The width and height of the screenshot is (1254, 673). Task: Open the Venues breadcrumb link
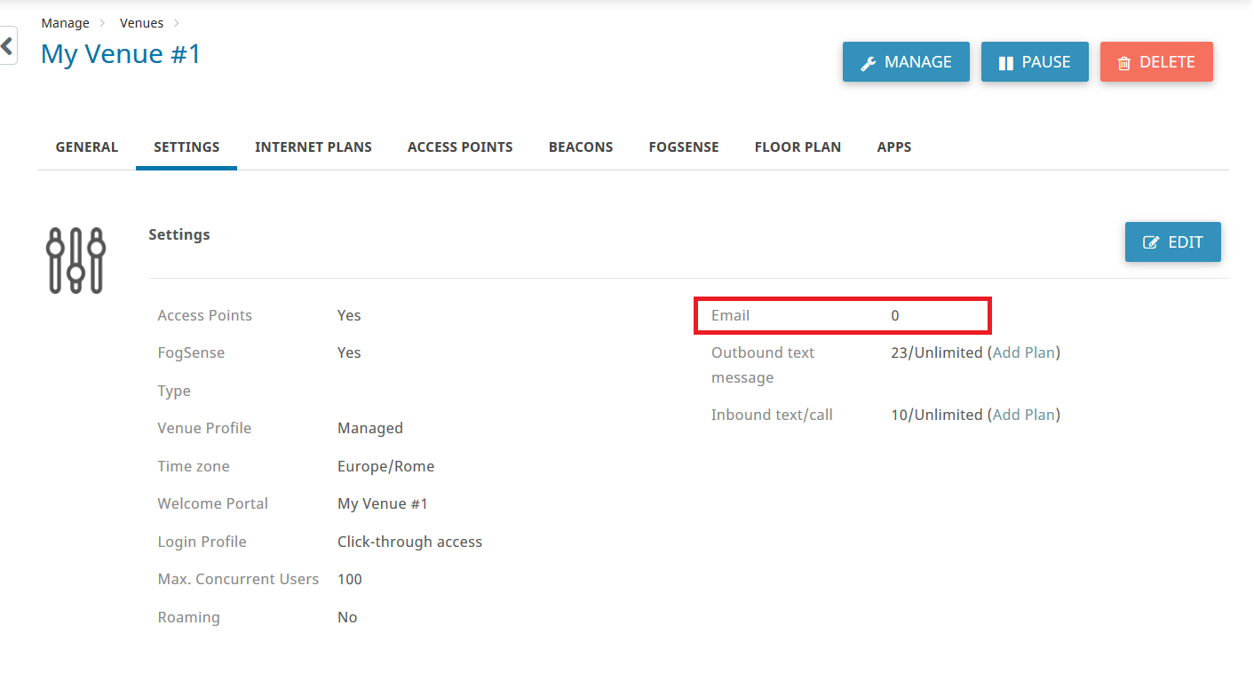coord(141,22)
